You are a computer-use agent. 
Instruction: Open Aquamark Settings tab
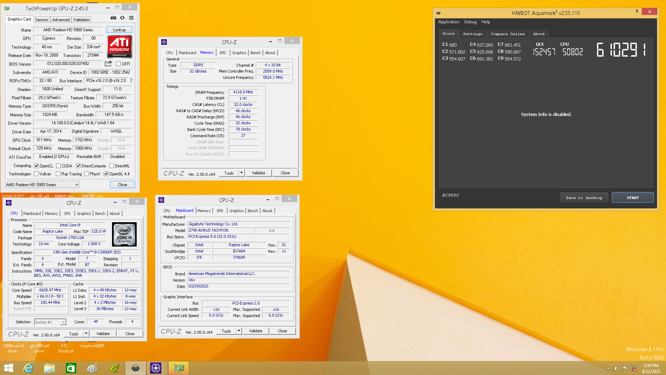(472, 34)
